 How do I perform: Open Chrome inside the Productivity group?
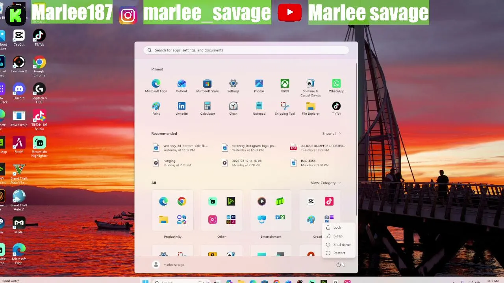[182, 202]
